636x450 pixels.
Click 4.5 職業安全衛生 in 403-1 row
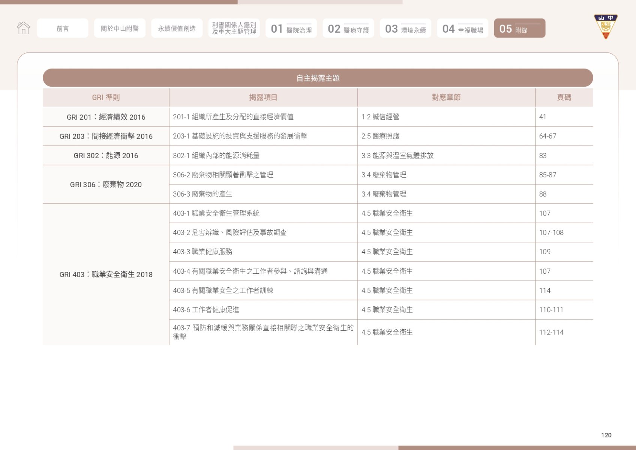[x=387, y=213]
